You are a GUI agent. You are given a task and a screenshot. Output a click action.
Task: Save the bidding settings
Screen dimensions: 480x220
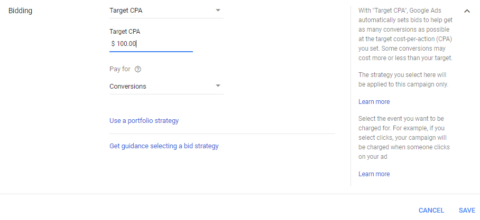[467, 210]
